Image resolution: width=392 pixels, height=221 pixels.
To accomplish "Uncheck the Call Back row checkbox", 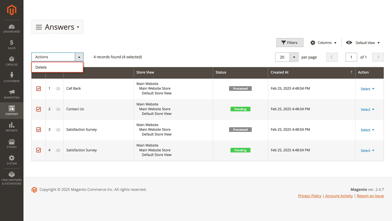I will coord(38,89).
